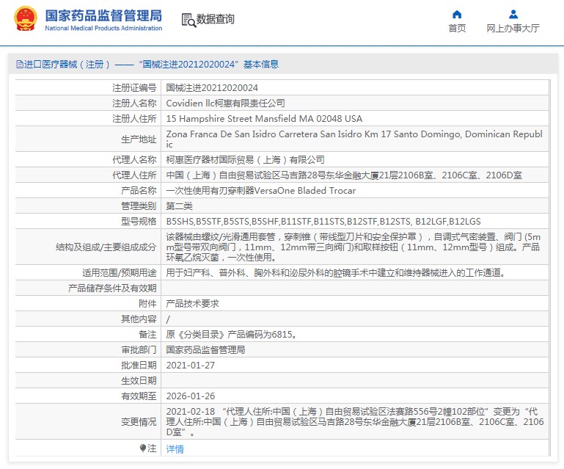
Task: Click the VersaOne Bladed Trocar product name
Action: click(260, 190)
